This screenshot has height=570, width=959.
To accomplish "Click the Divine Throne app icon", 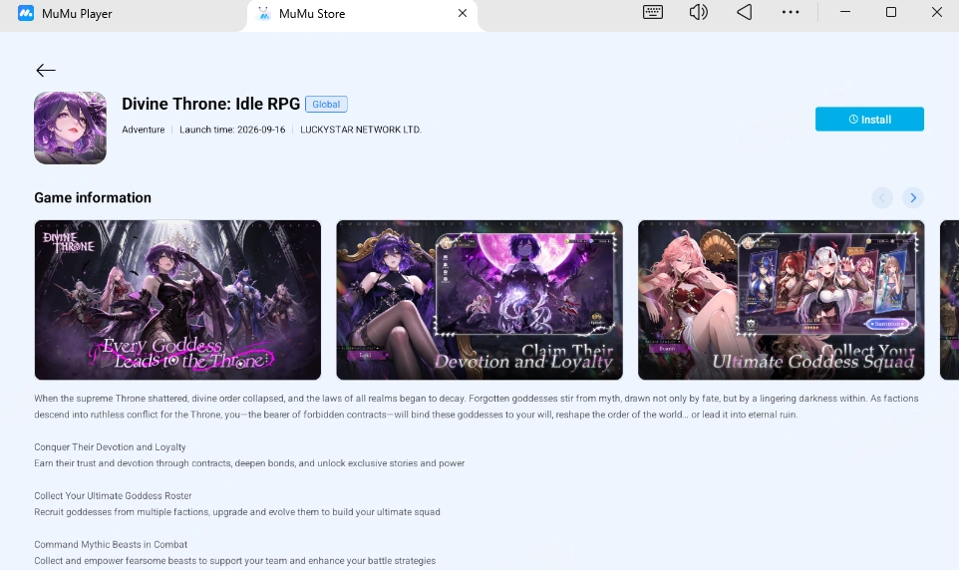I will (x=71, y=128).
